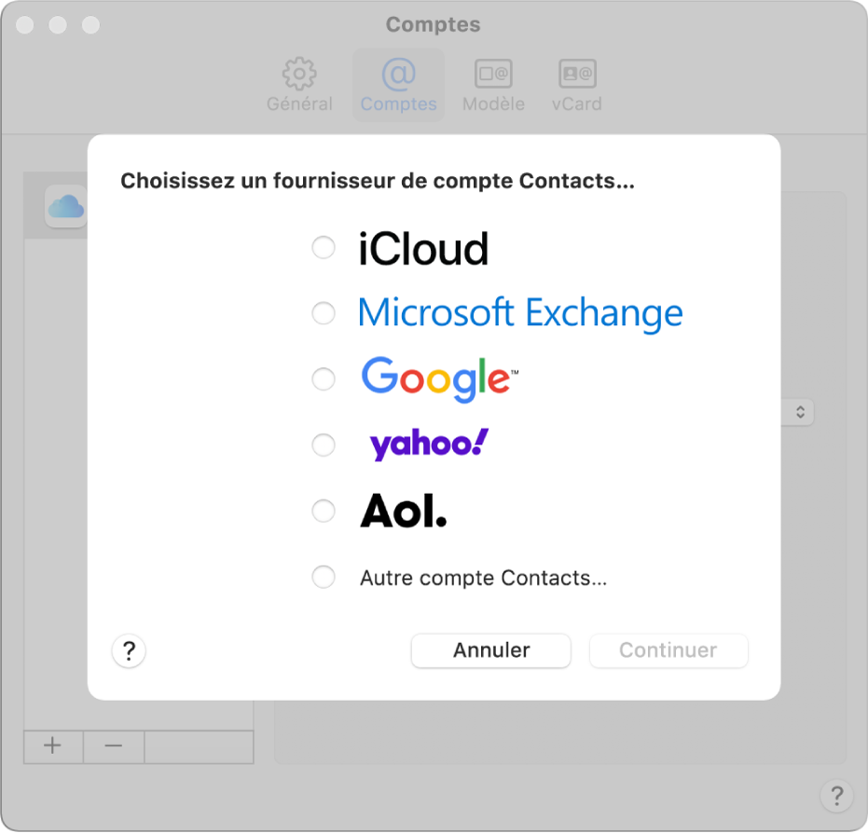
Task: Open the Général settings pane
Action: [298, 84]
